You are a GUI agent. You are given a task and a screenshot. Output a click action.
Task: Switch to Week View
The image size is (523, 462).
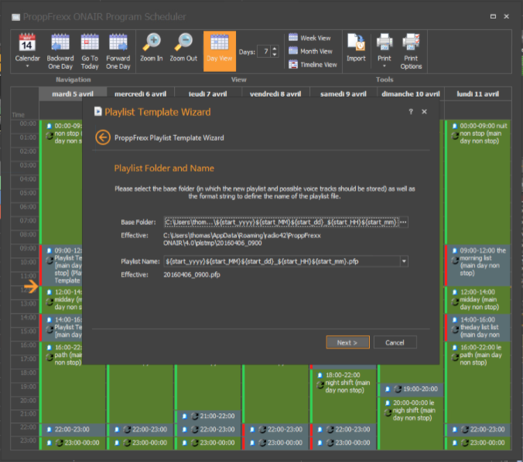[310, 38]
